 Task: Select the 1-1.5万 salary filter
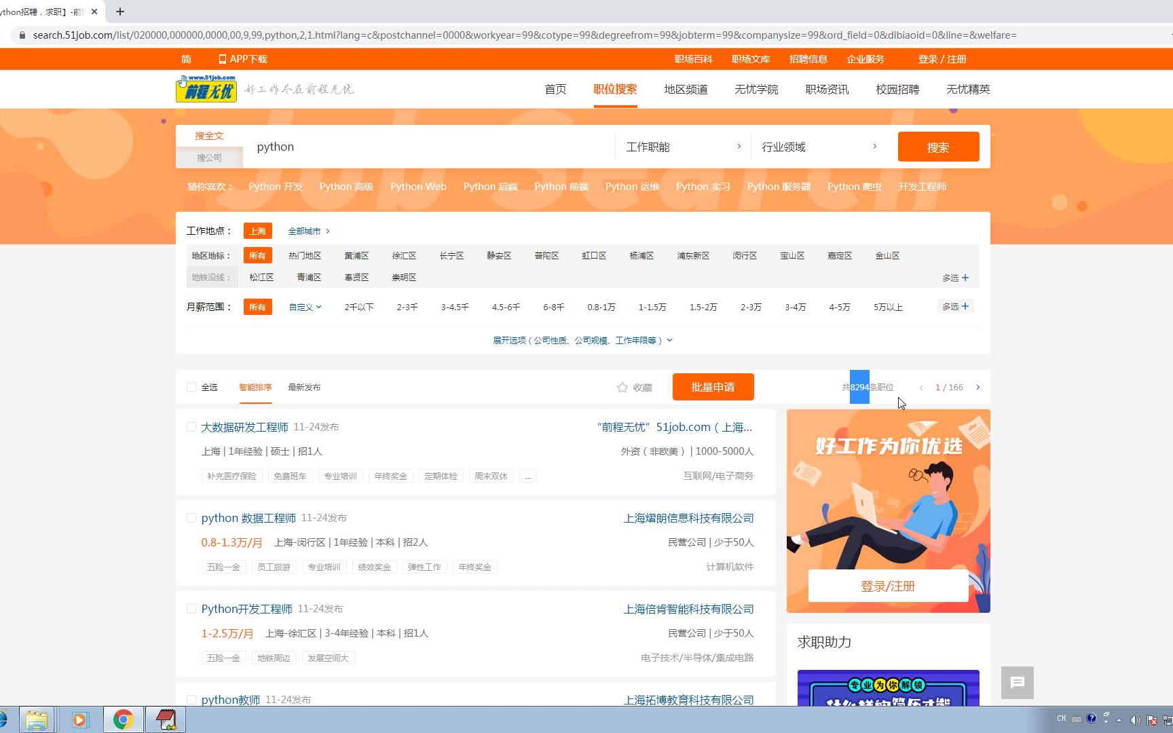point(652,307)
